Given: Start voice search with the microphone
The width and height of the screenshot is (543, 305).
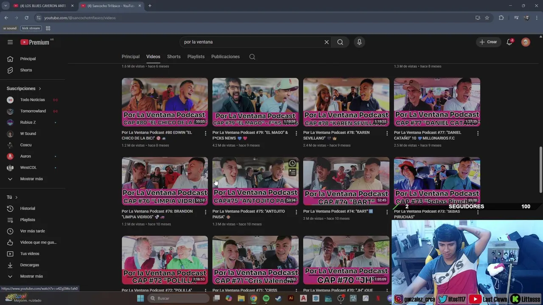Looking at the screenshot, I should click(359, 42).
